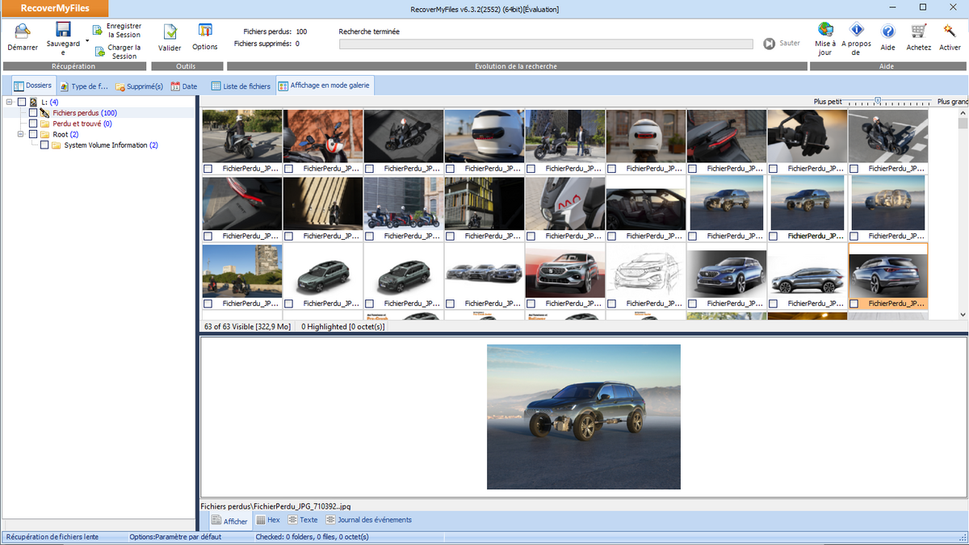Click Charger la Session

tap(116, 52)
